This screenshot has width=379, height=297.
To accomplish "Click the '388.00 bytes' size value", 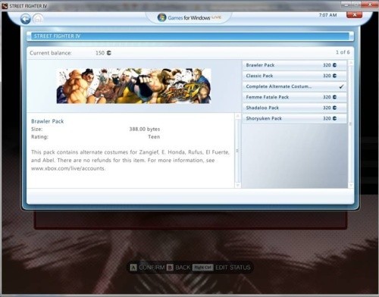I will coord(145,129).
